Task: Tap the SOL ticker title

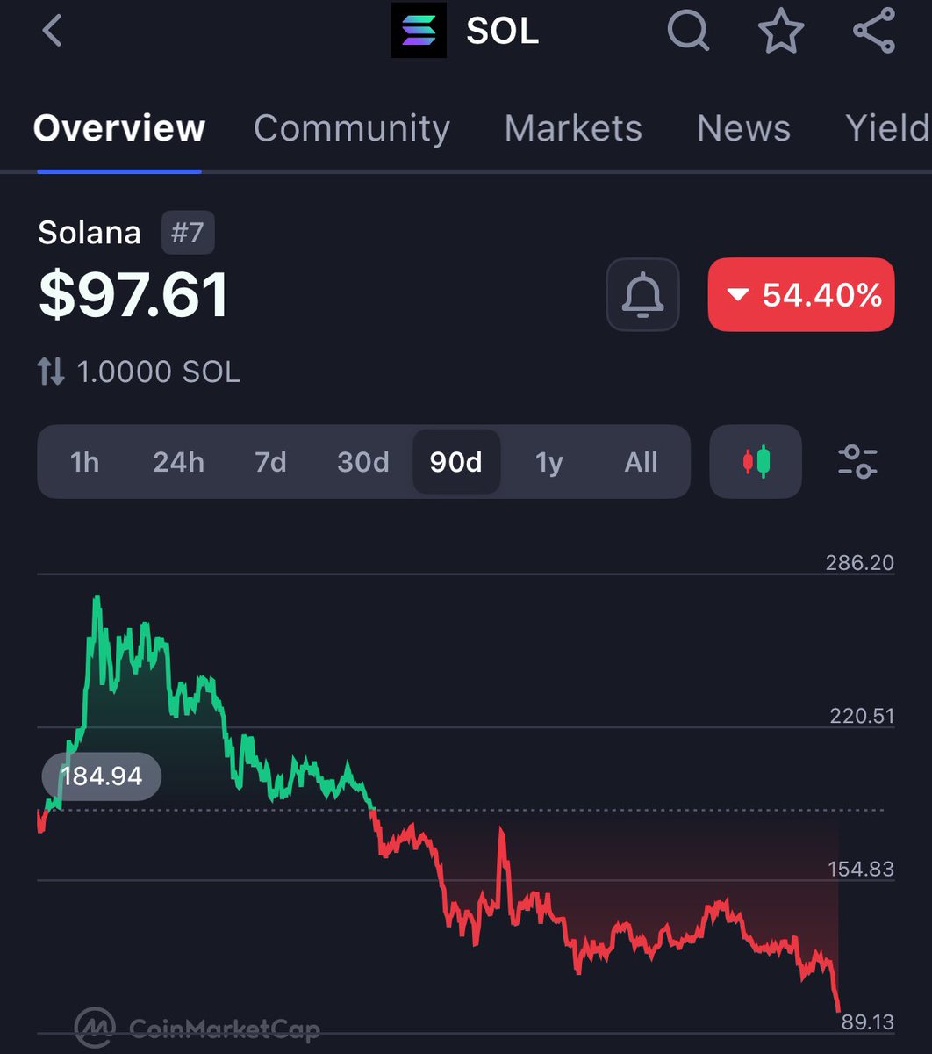Action: click(503, 32)
